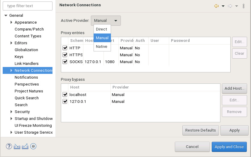
Task: Click the export preferences icon
Action: (x=25, y=146)
